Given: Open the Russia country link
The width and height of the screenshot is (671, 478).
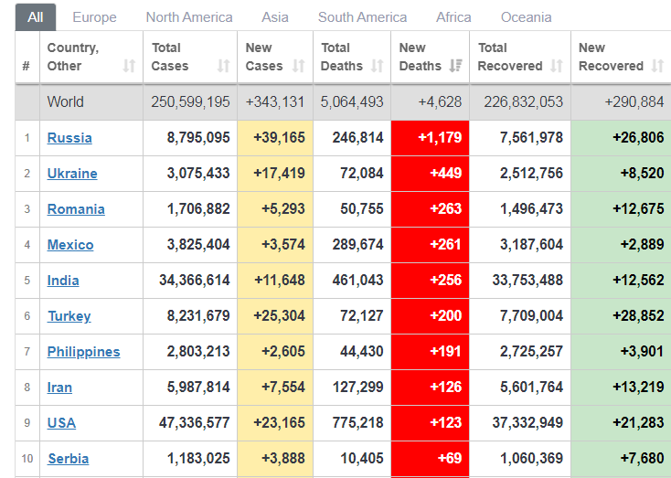Looking at the screenshot, I should [69, 138].
